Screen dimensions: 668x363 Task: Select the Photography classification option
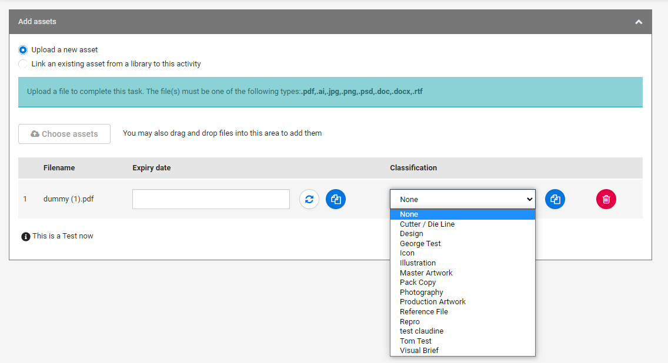pos(421,293)
